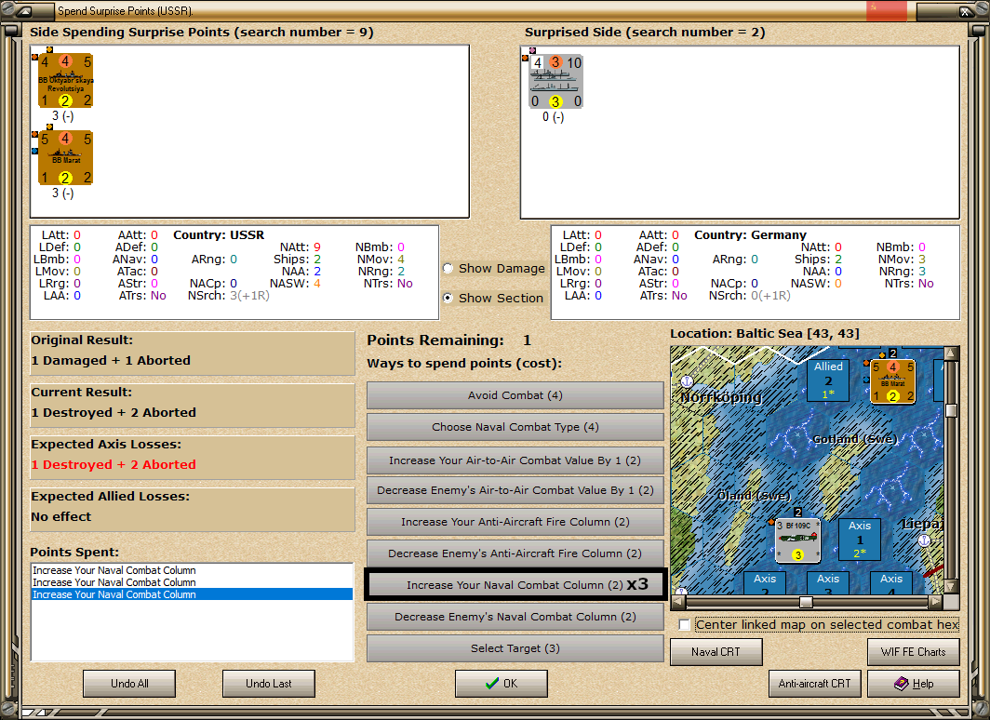
Task: Click the Undo Last button
Action: [268, 684]
